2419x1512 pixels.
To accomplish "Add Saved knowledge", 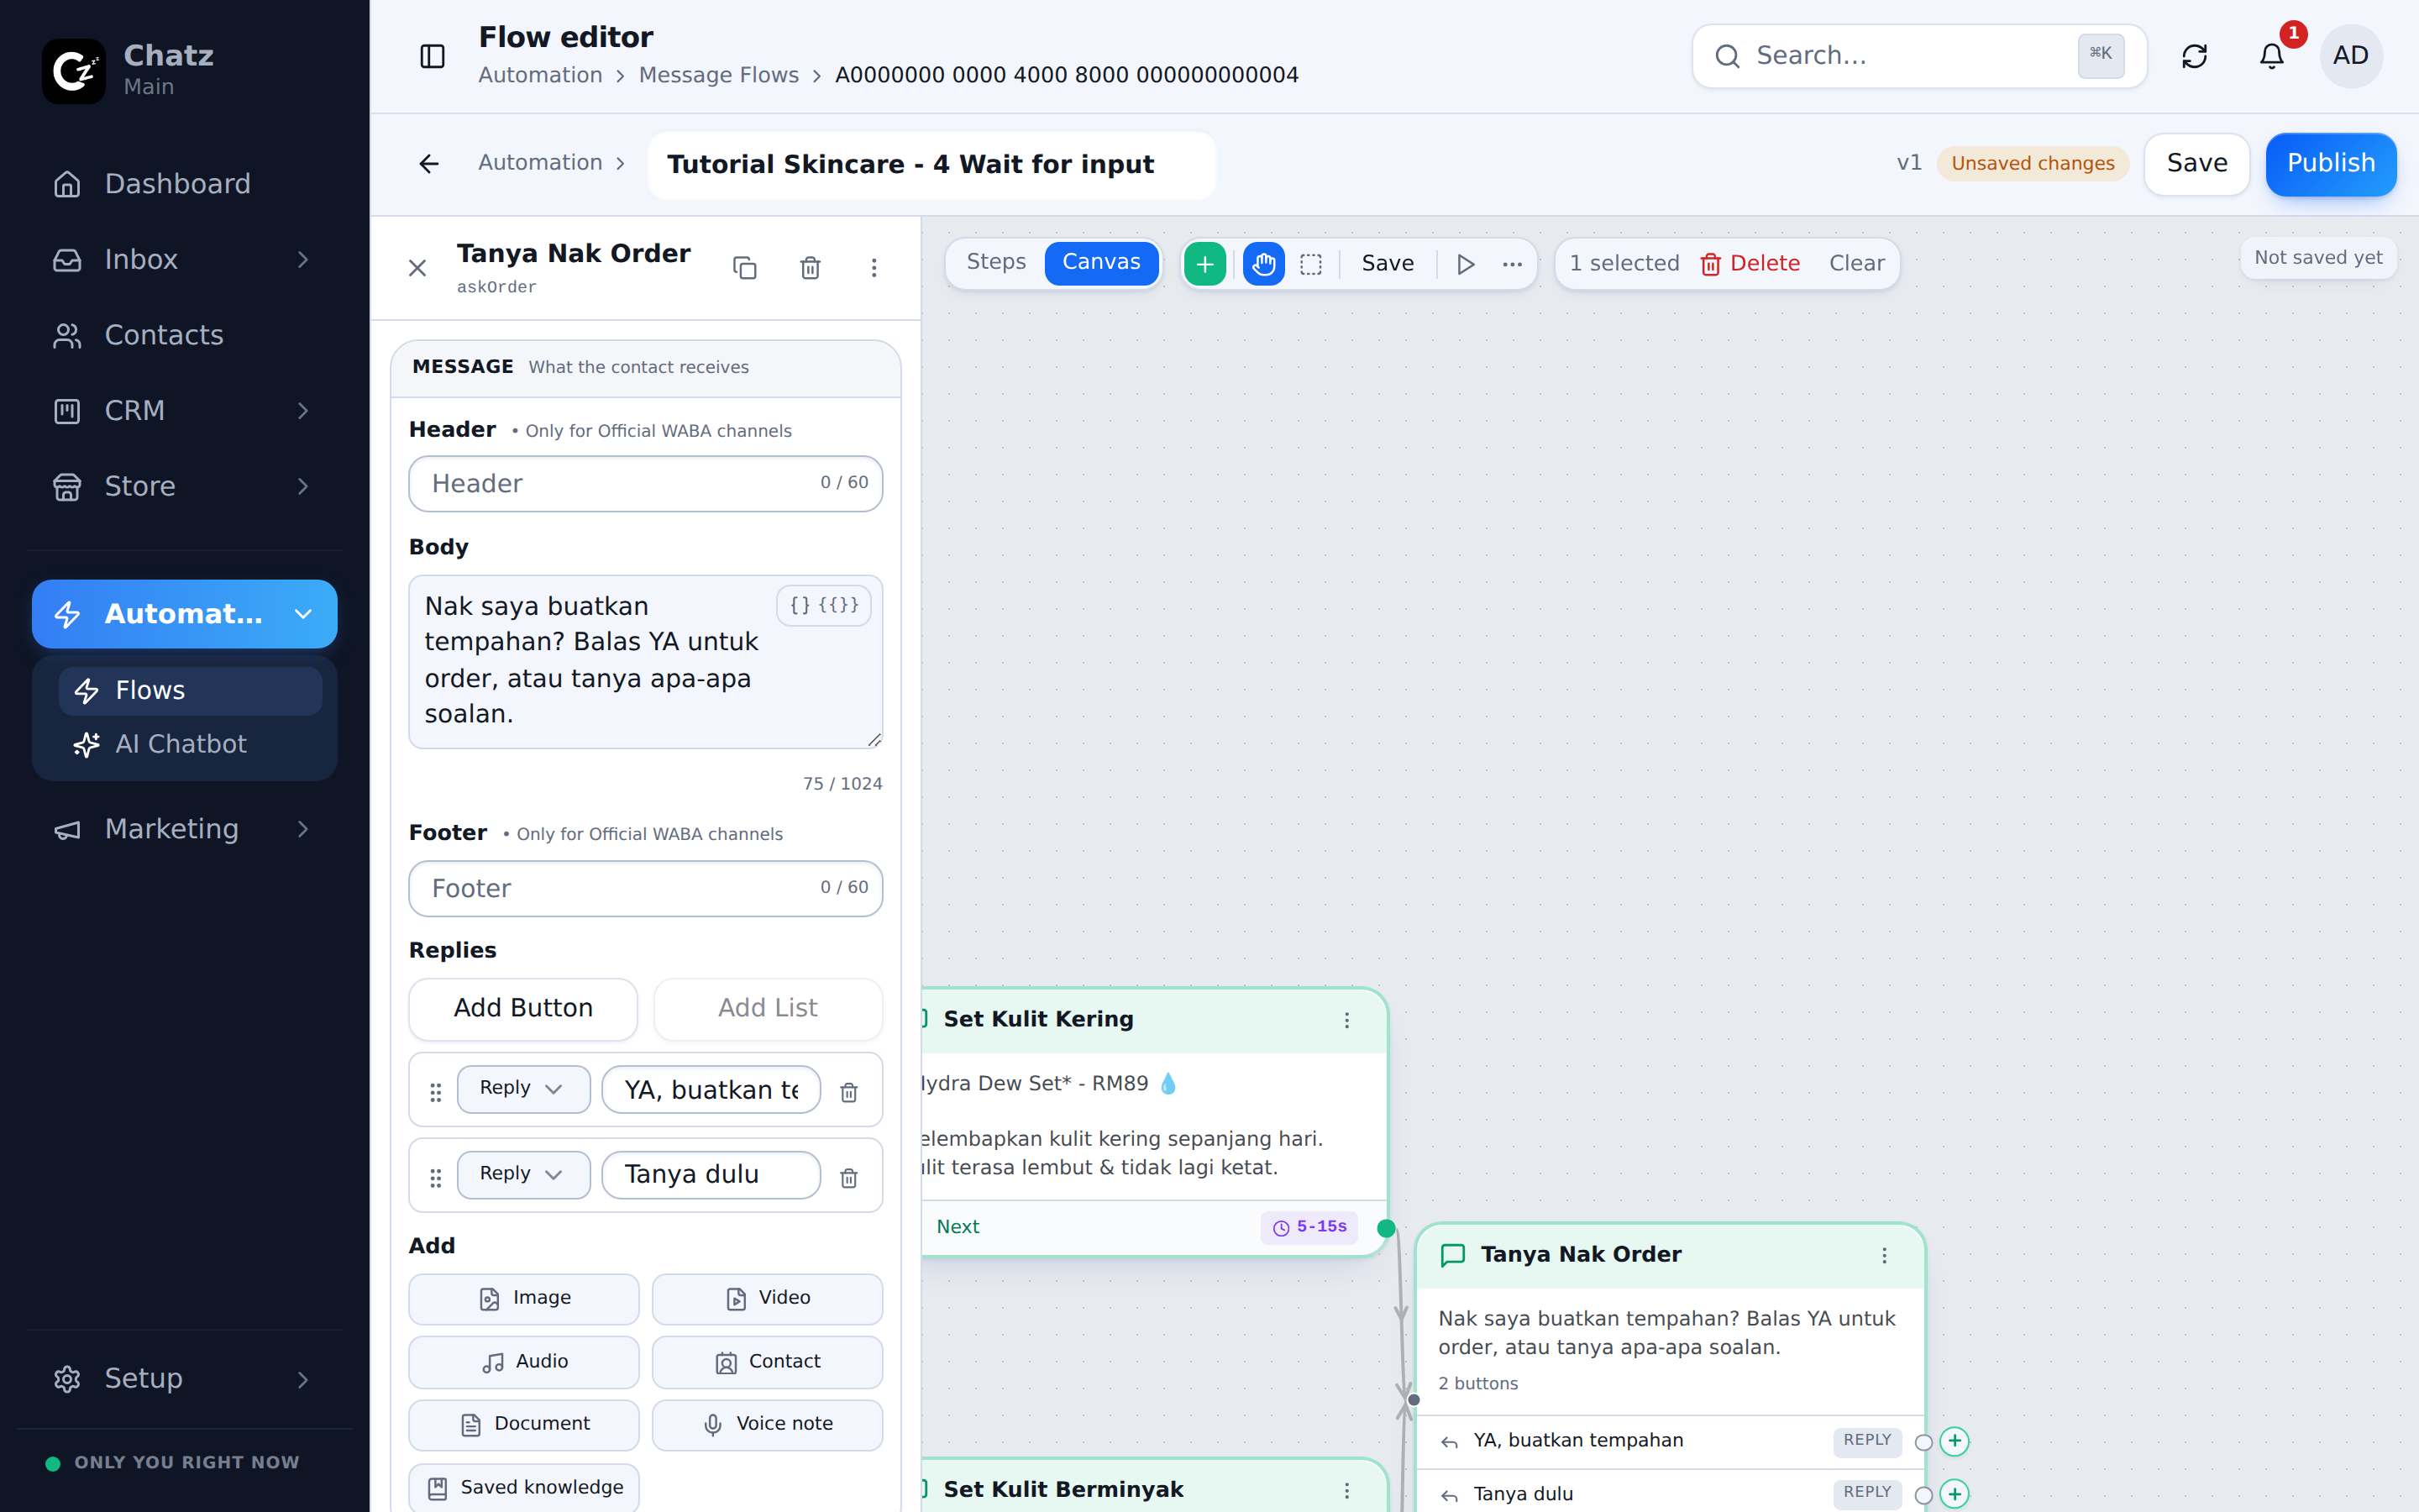I will coord(524,1488).
